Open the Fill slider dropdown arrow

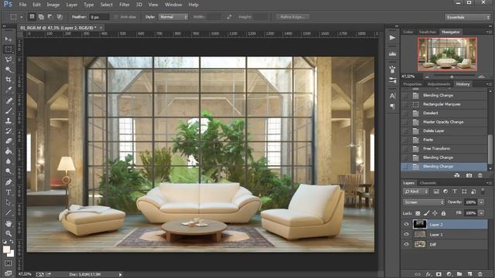pos(481,213)
